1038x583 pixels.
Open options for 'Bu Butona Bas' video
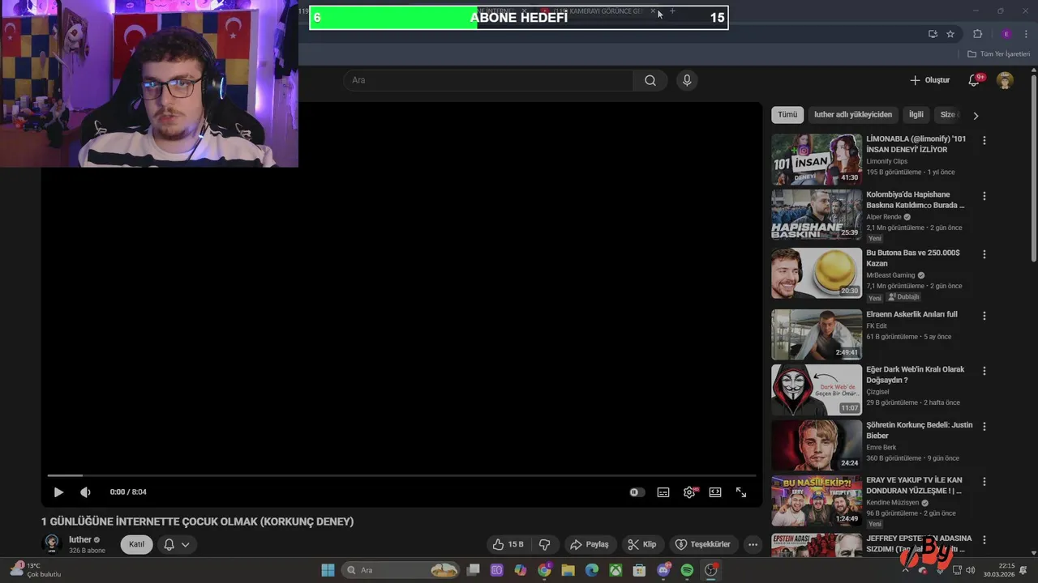click(984, 254)
